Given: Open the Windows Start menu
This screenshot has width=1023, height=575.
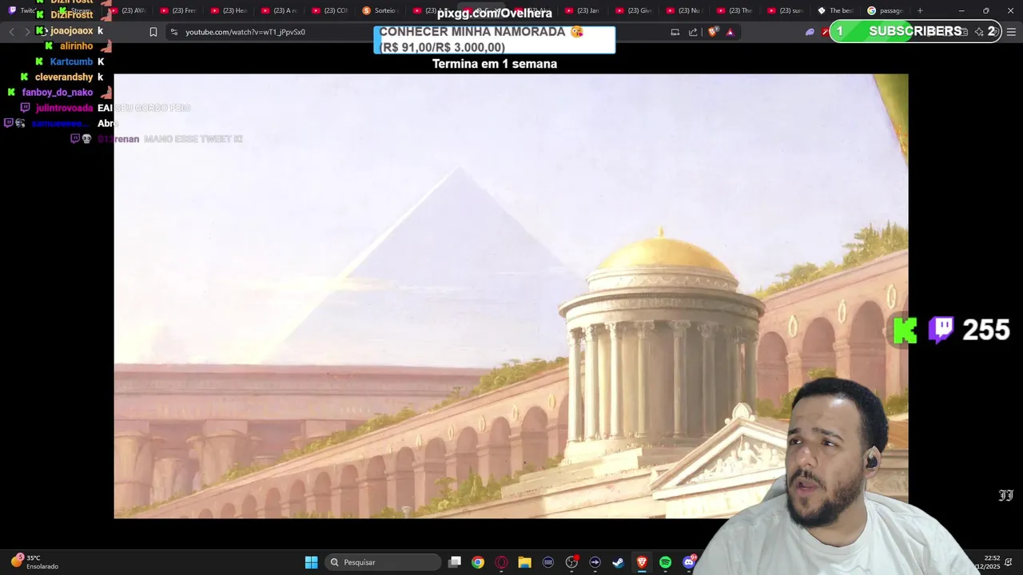Looking at the screenshot, I should tap(311, 562).
